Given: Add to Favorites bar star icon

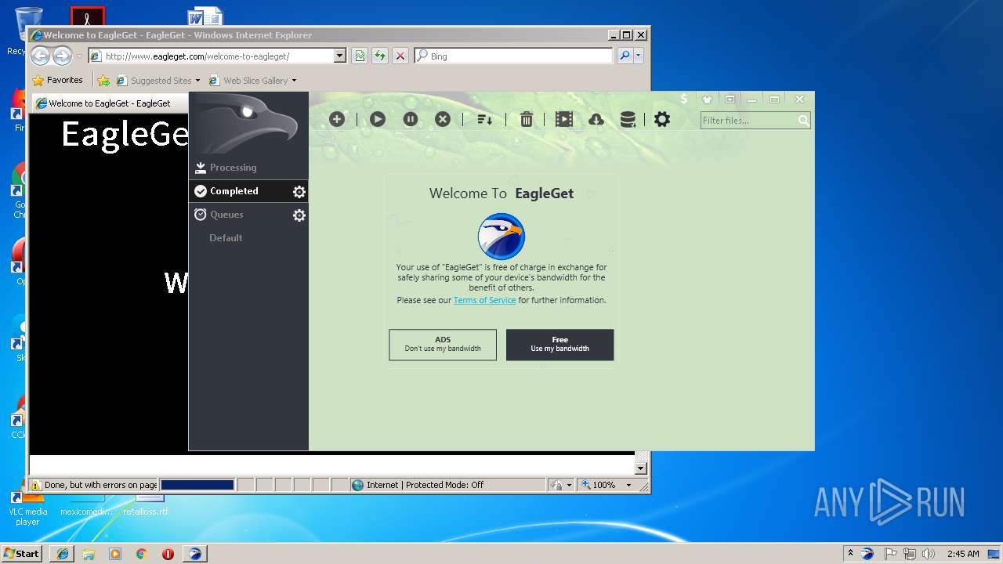Looking at the screenshot, I should [103, 80].
